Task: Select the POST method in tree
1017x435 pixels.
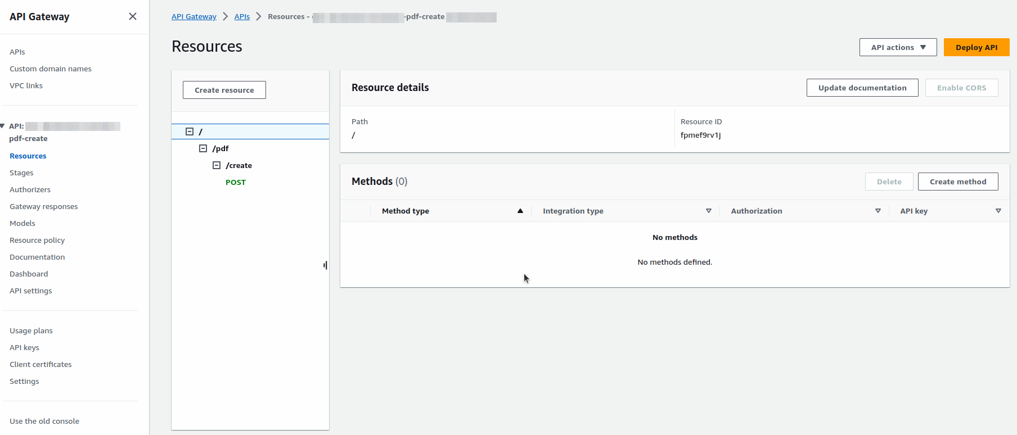Action: point(236,182)
